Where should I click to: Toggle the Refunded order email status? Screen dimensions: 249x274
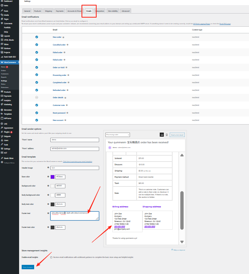(37, 90)
